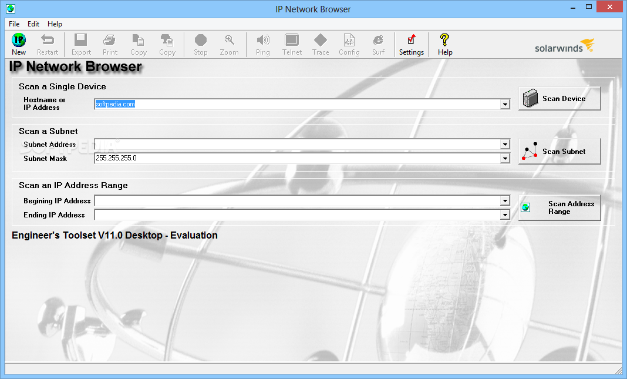Maximize the IP Network Browser window
This screenshot has height=379, width=627.
point(589,7)
